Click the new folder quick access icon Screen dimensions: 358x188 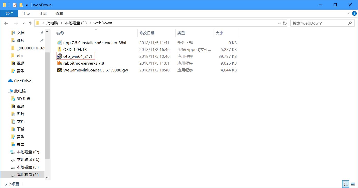click(x=21, y=5)
